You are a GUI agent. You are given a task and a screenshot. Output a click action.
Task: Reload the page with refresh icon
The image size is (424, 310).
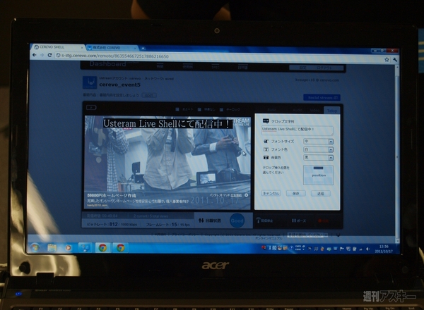click(x=49, y=55)
